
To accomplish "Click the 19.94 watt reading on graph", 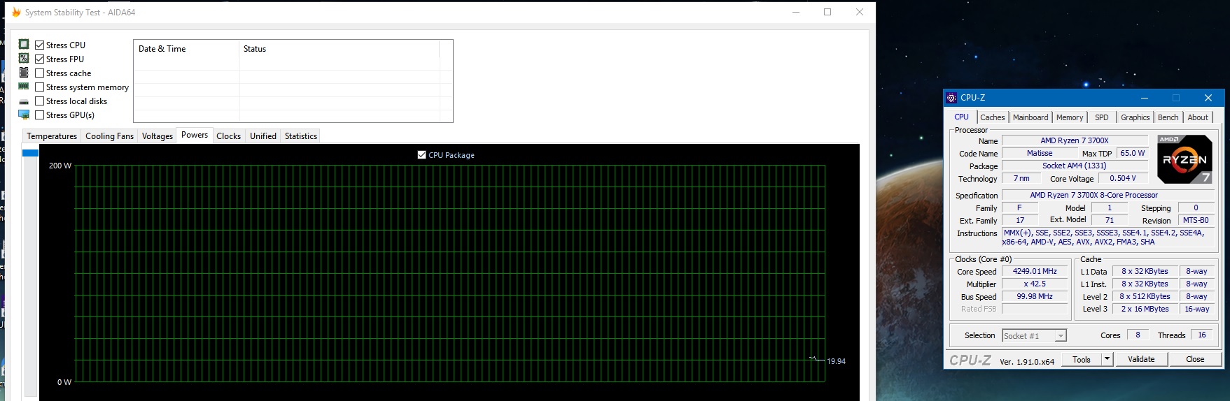I will click(836, 361).
